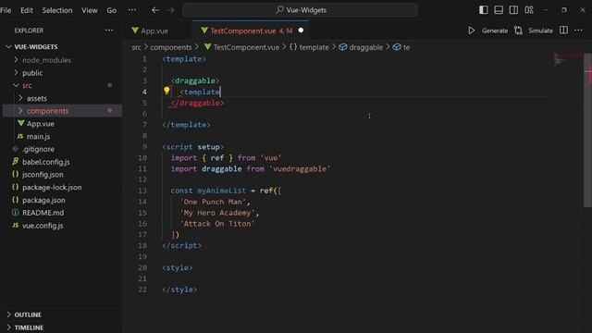Open the File menu
Viewport: 592px width, 333px height.
(6, 10)
